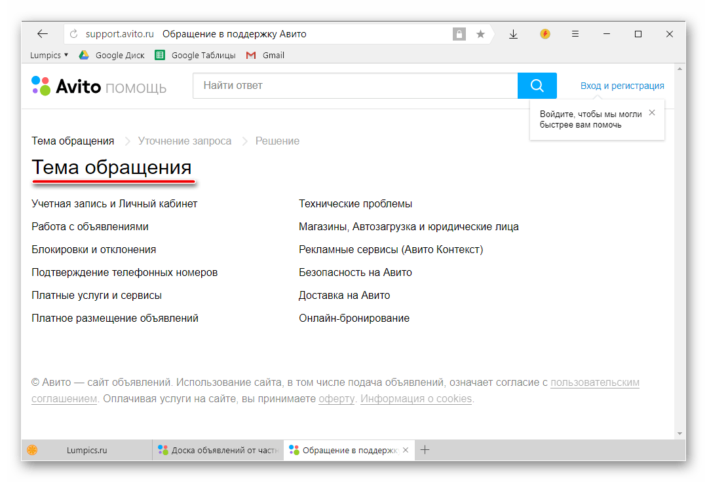Close the Обращение в поддержку tab

click(406, 450)
